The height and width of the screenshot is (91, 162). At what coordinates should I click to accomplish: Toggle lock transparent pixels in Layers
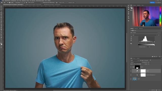coord(134,64)
